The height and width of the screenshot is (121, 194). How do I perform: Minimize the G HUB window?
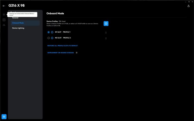(186, 2)
